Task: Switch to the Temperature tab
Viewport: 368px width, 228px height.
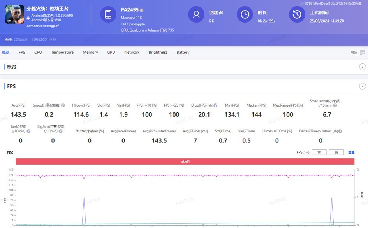Action: pyautogui.click(x=62, y=52)
